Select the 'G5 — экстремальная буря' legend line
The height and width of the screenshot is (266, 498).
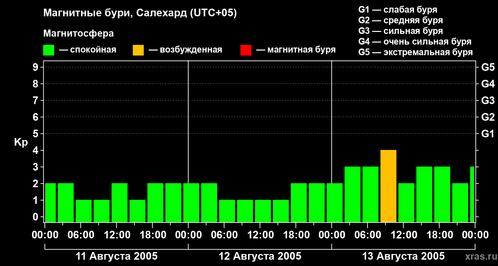(x=416, y=52)
